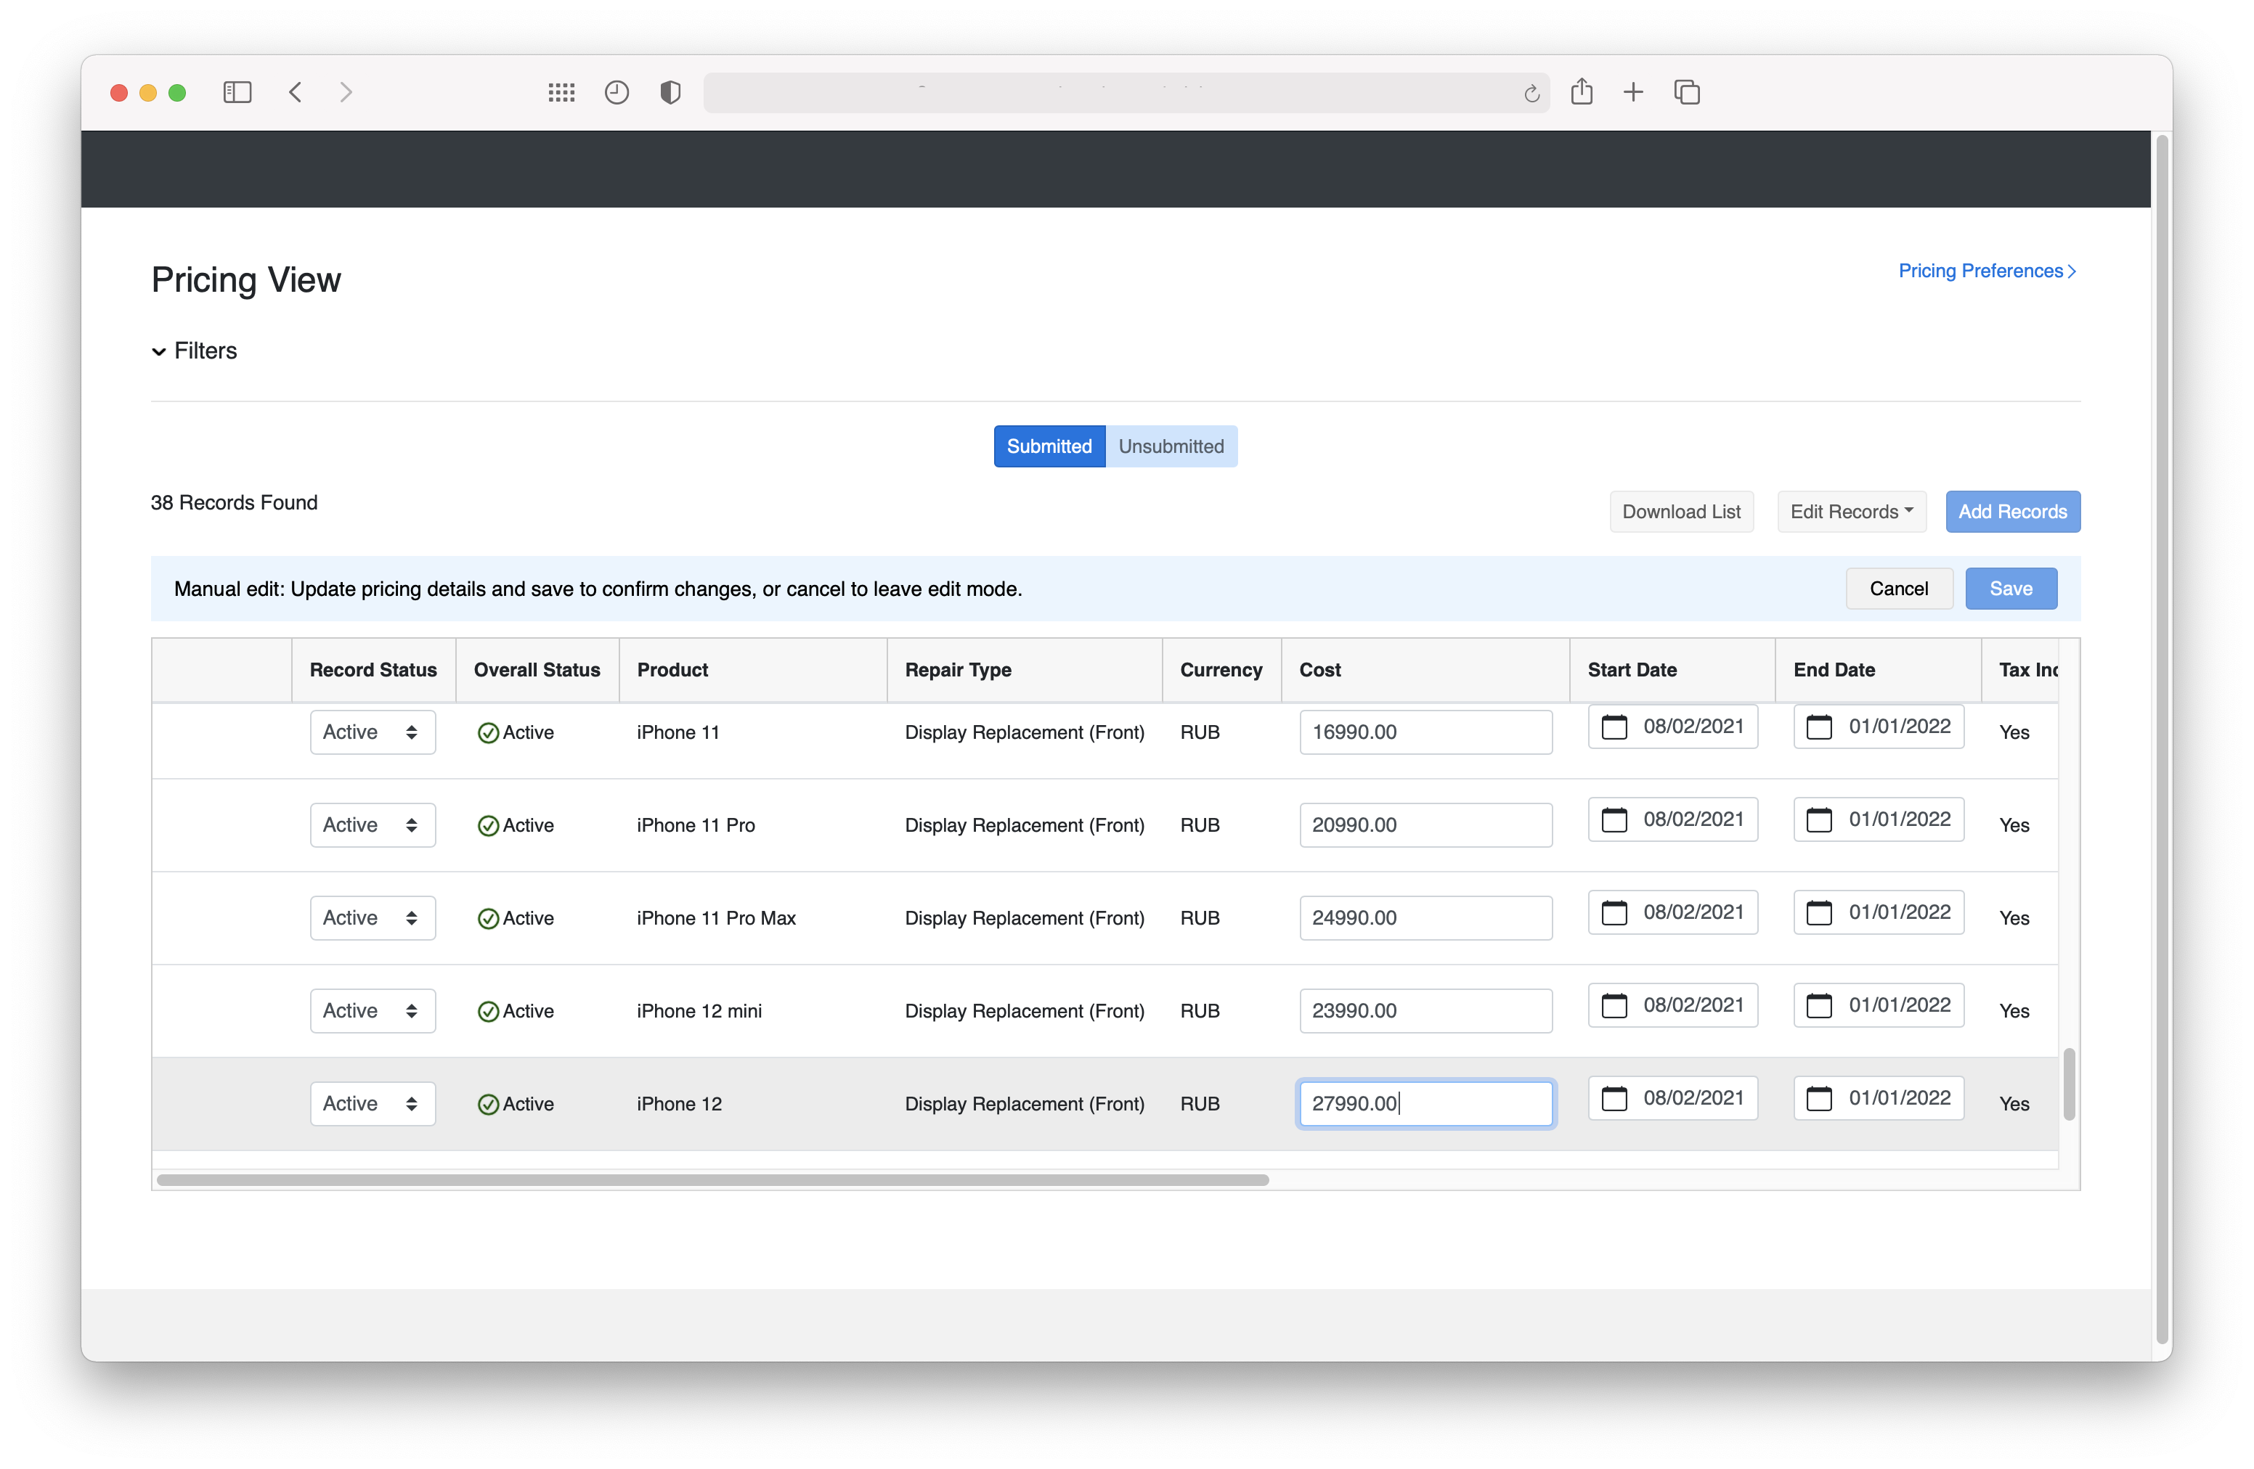This screenshot has width=2254, height=1469.
Task: Open the iPhone 12 mini Record Status dropdown
Action: pyautogui.click(x=373, y=1011)
